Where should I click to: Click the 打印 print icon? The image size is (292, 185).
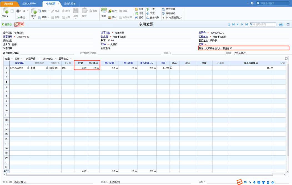pyautogui.click(x=18, y=11)
